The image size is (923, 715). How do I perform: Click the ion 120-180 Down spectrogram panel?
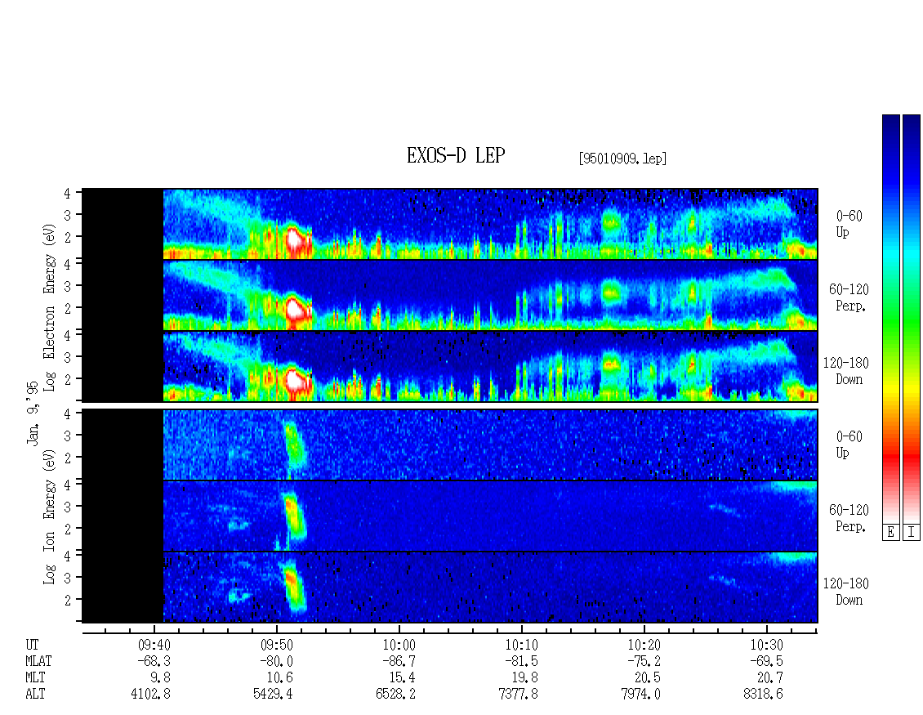point(450,588)
